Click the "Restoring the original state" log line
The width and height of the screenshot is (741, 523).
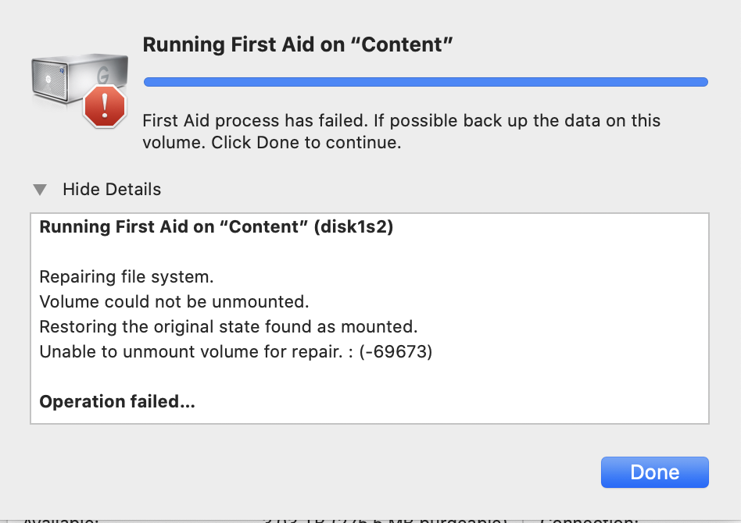point(228,327)
